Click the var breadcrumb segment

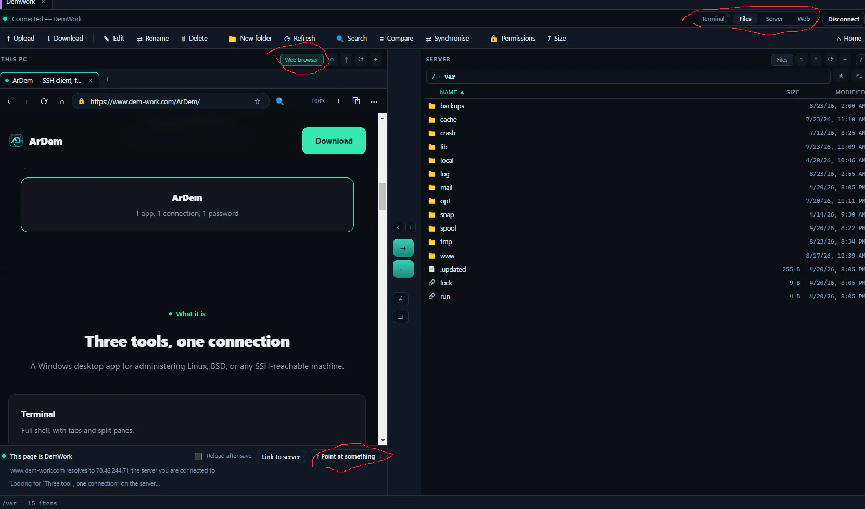tap(450, 77)
